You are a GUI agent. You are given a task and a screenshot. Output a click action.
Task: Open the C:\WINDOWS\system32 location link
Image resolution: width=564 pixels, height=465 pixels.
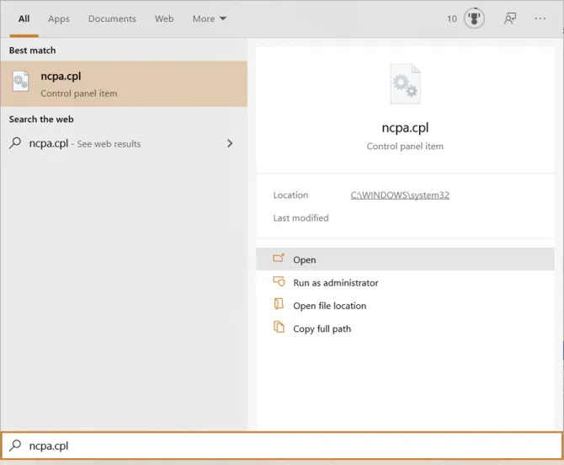[400, 195]
